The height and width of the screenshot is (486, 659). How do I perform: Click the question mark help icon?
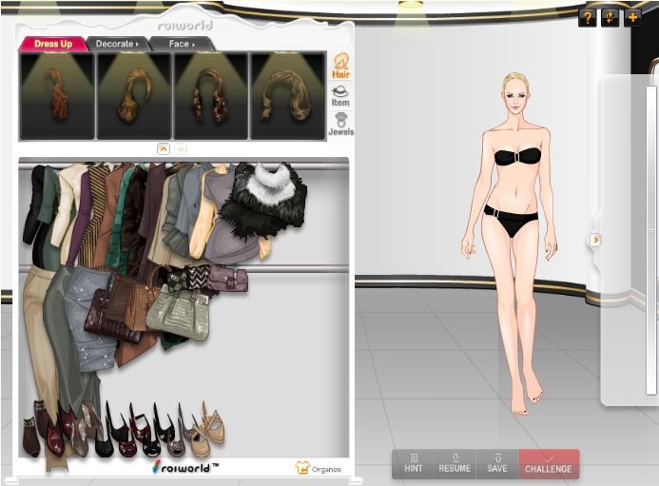[587, 17]
